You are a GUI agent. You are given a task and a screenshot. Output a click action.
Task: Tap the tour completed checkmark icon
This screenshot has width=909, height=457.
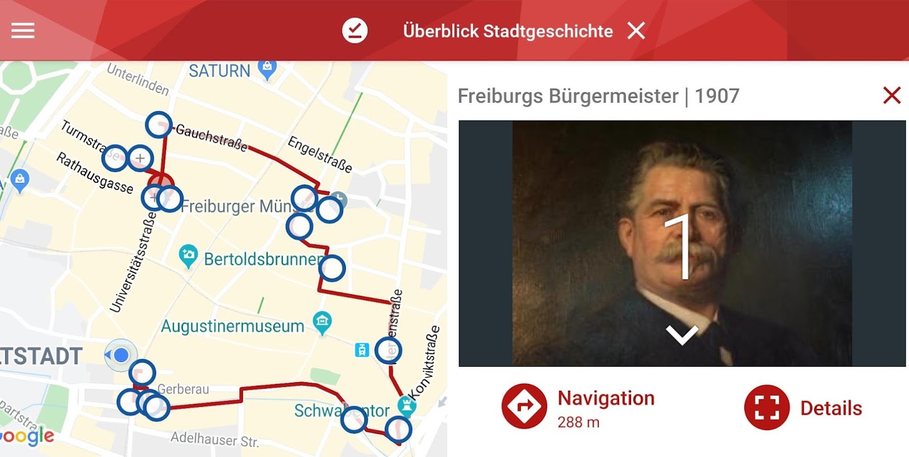tap(355, 31)
